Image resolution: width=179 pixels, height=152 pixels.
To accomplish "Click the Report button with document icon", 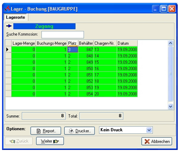I will 46,131.
